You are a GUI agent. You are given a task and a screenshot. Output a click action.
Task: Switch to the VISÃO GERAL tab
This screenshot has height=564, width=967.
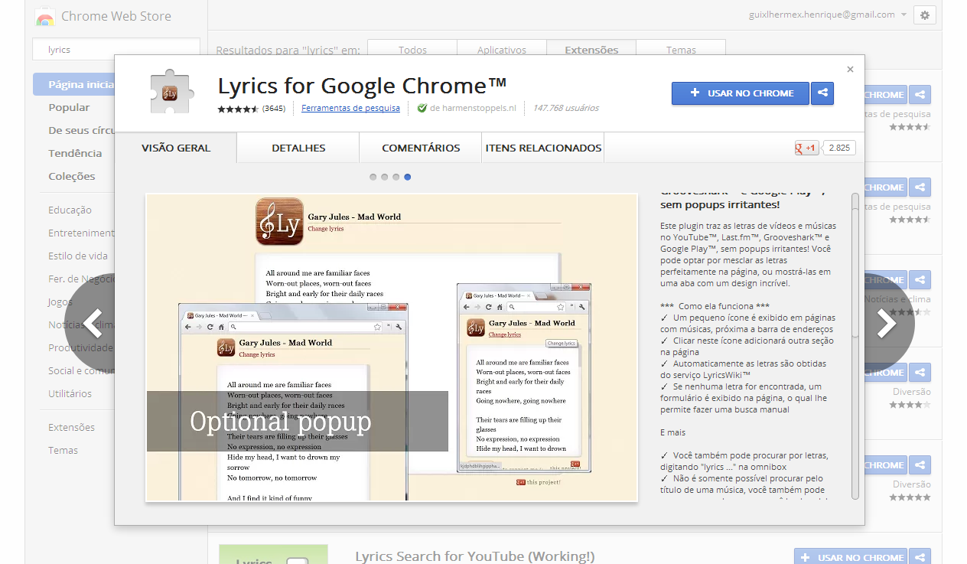(x=176, y=148)
